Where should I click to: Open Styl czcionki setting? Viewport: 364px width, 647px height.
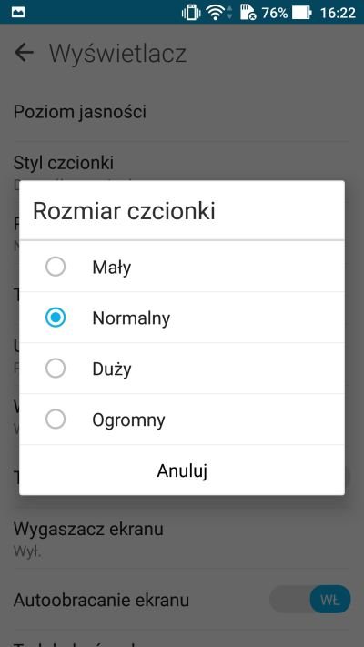182,164
